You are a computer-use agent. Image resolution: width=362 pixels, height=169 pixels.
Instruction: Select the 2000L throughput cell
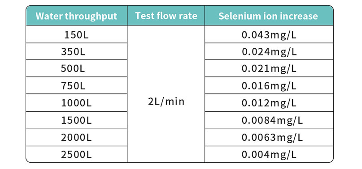pyautogui.click(x=76, y=137)
